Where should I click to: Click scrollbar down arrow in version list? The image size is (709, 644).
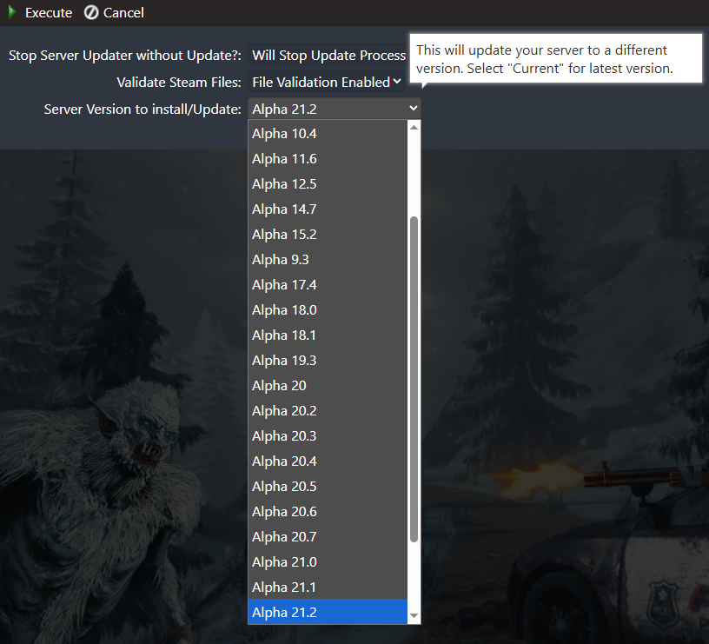[414, 616]
